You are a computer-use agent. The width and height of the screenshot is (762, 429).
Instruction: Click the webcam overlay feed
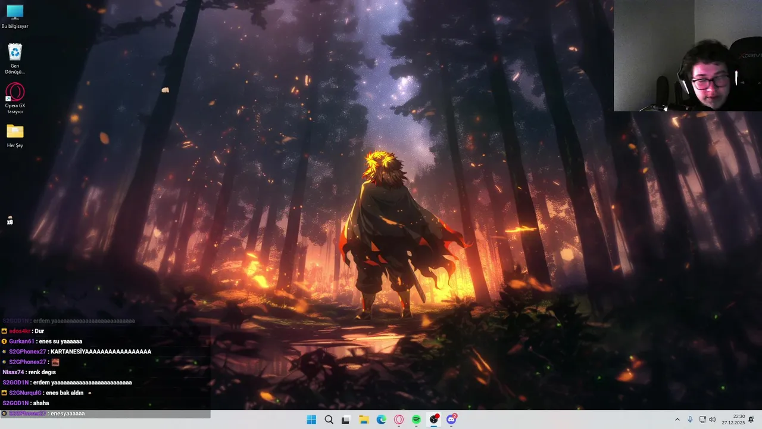pos(688,55)
